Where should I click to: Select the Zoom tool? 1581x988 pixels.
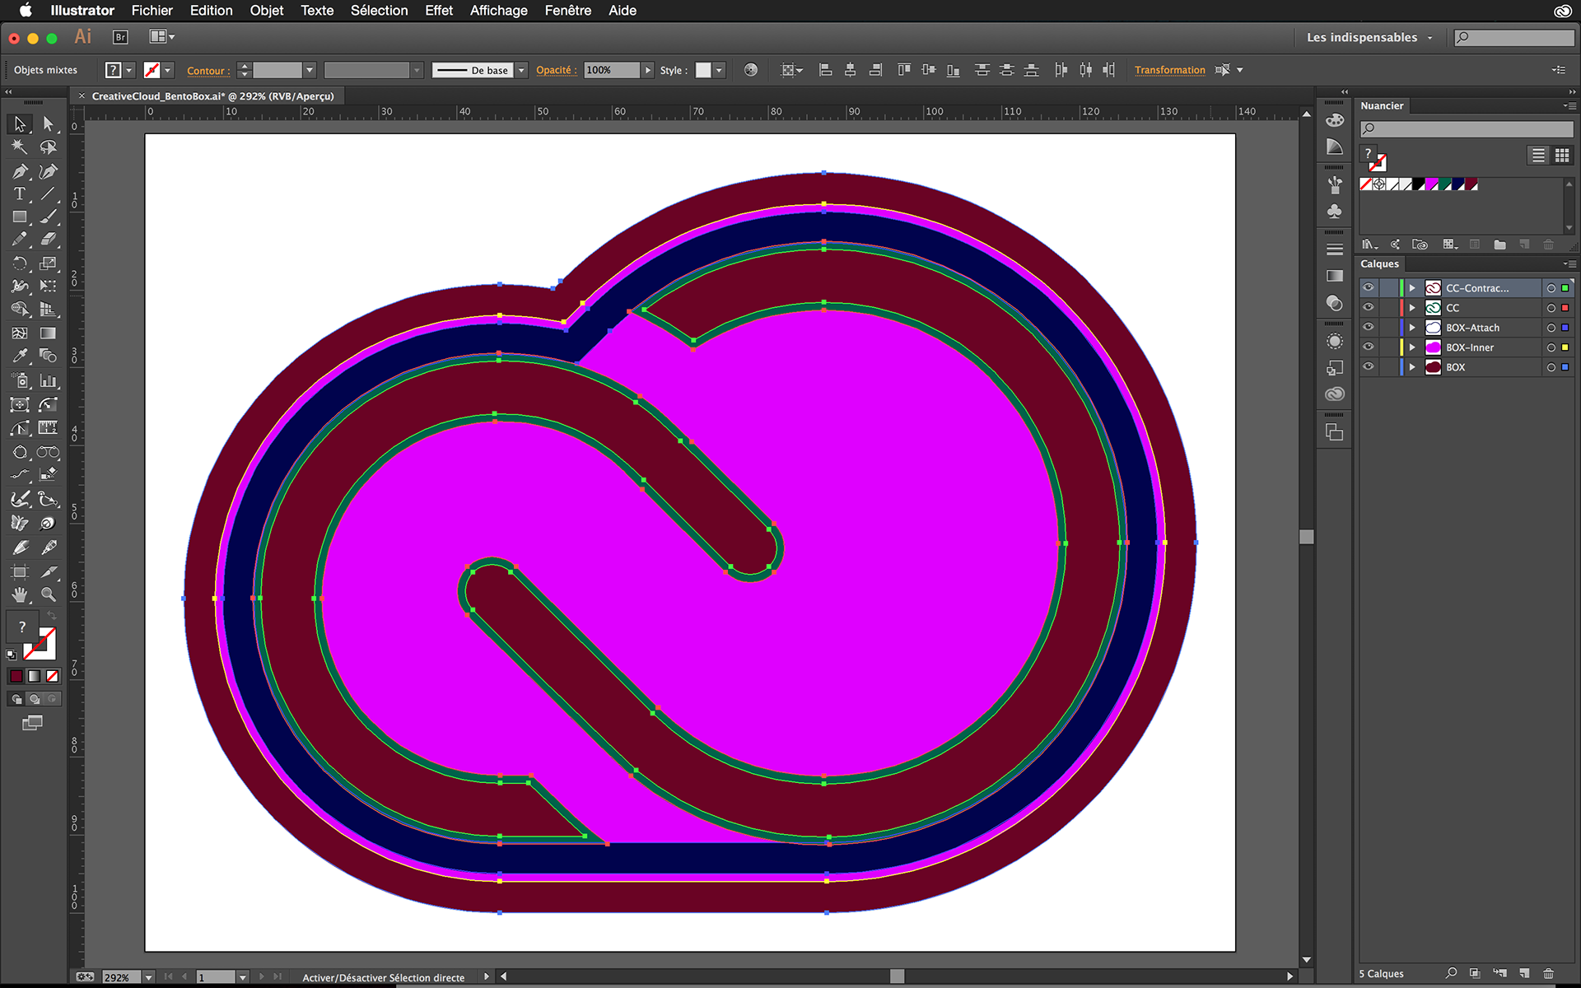48,594
